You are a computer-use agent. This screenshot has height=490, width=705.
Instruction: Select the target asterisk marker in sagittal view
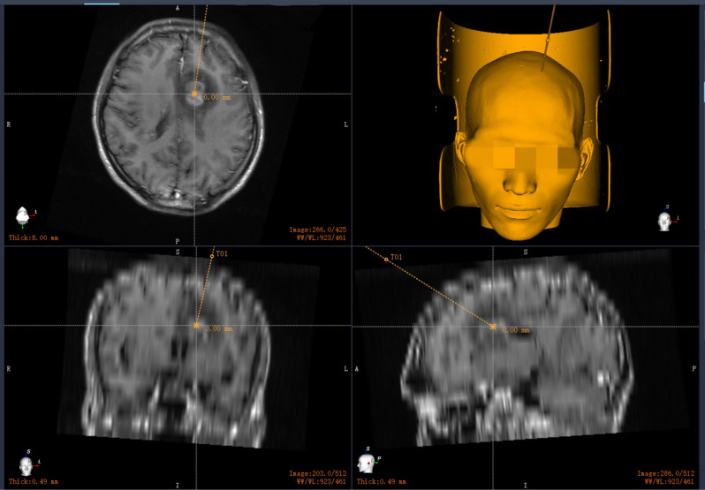coord(493,327)
